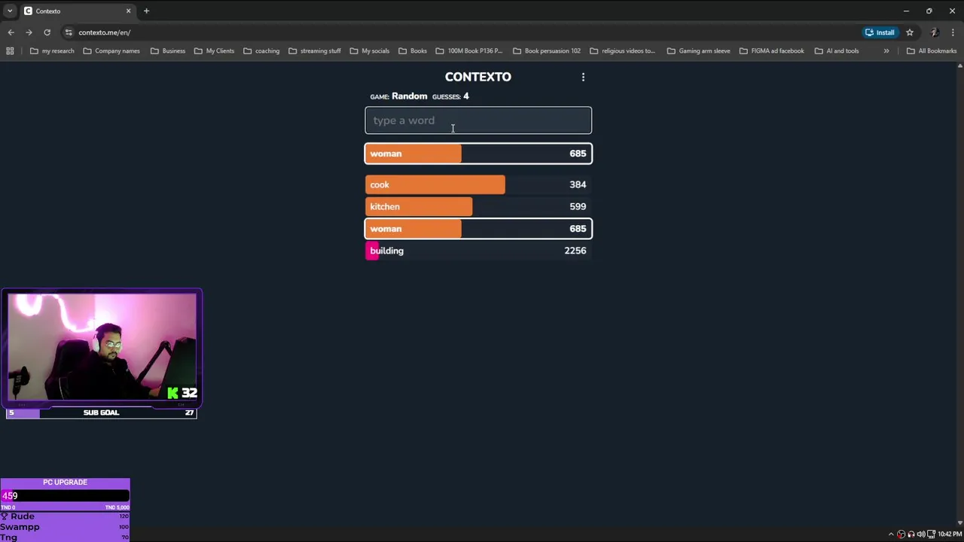Click the headset tray icon
Screen dimensions: 964x542
(911, 534)
